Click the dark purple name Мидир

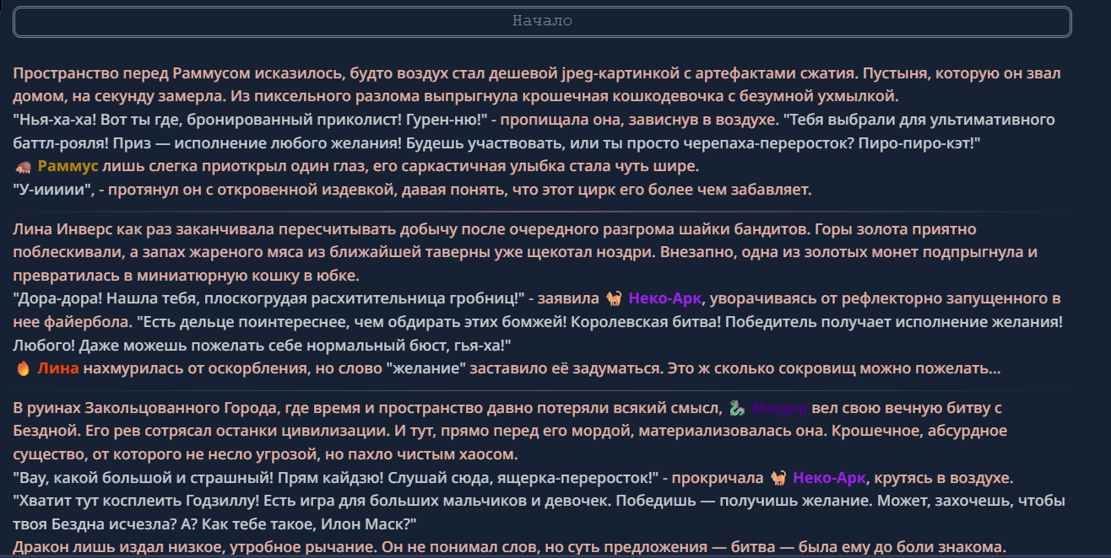pos(779,408)
